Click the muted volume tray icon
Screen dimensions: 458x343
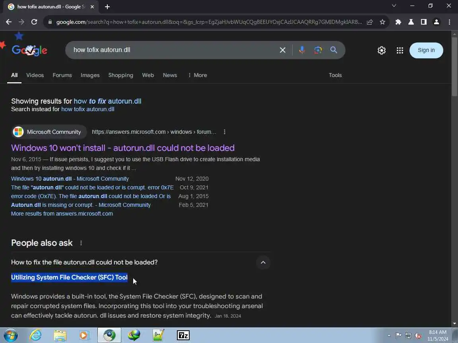pyautogui.click(x=418, y=336)
